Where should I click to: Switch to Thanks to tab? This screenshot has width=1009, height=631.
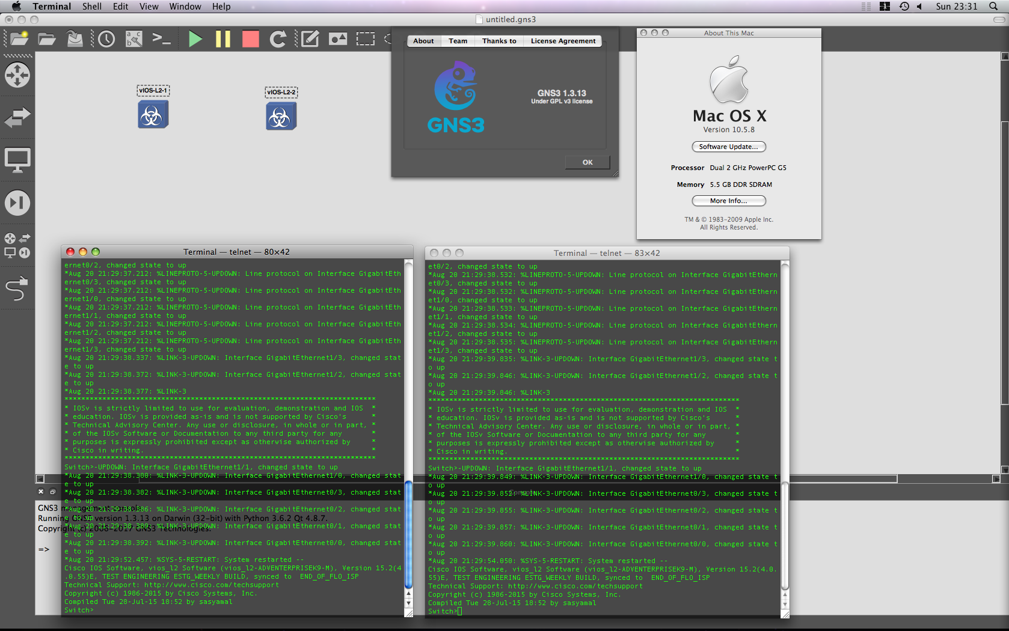[499, 41]
